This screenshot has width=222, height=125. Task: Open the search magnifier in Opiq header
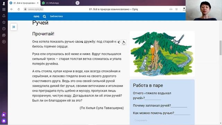(44, 16)
